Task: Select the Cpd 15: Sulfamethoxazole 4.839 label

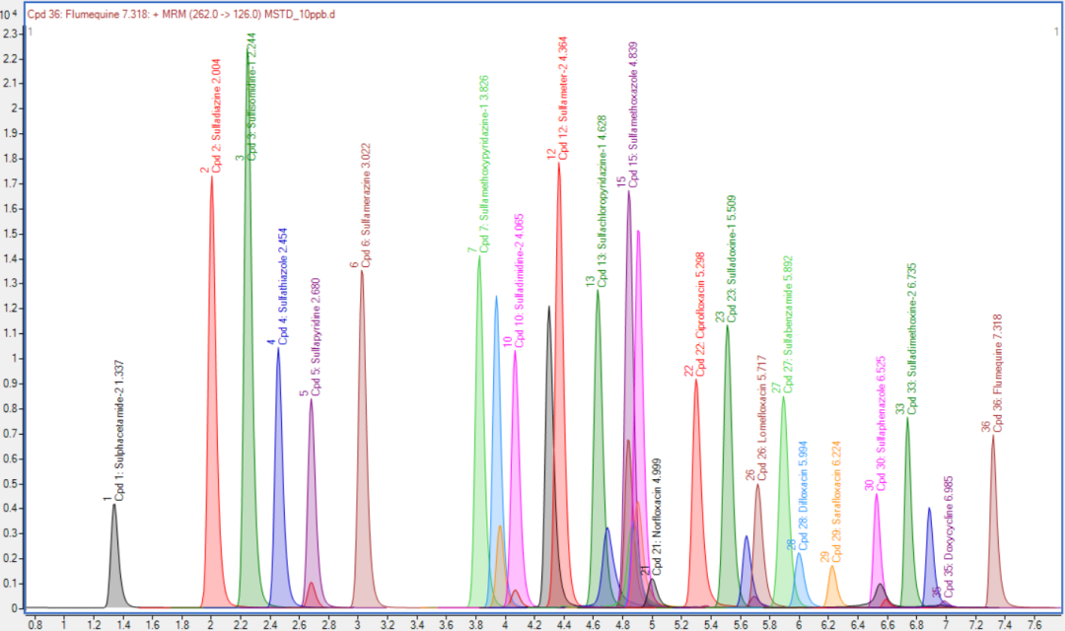Action: (633, 114)
